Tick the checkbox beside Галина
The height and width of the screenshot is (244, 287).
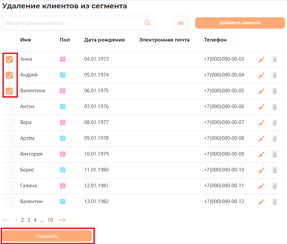point(9,186)
